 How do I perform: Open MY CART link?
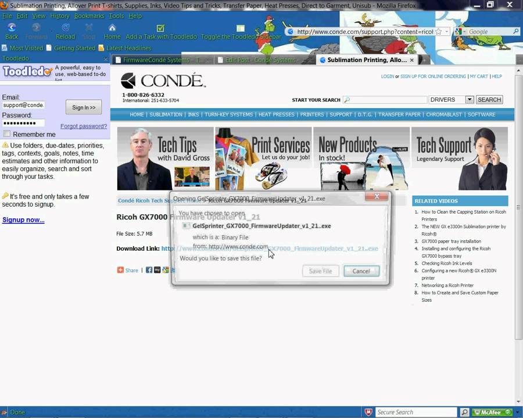(x=479, y=76)
